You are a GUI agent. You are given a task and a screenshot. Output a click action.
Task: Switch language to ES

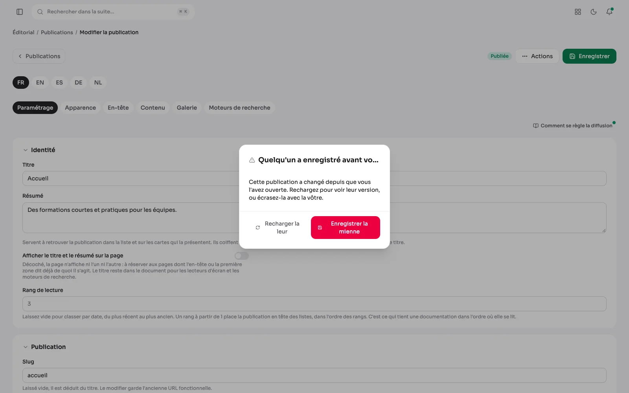(x=59, y=83)
